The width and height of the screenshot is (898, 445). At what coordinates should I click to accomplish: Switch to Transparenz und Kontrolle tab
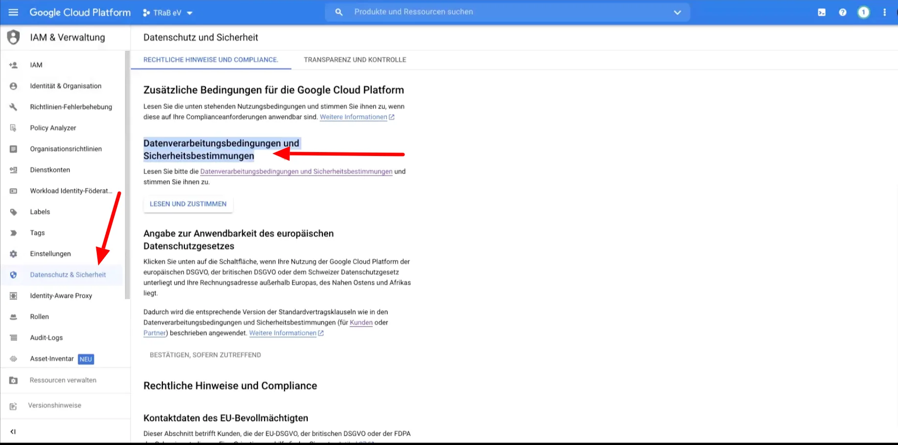(x=355, y=60)
